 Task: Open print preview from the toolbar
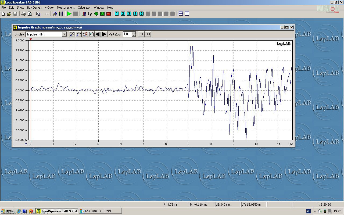30,14
